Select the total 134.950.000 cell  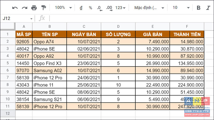187,63
